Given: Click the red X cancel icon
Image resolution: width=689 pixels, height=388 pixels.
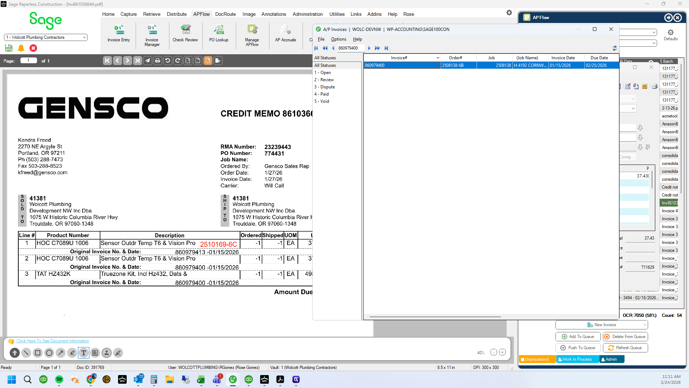Looking at the screenshot, I should tap(33, 48).
